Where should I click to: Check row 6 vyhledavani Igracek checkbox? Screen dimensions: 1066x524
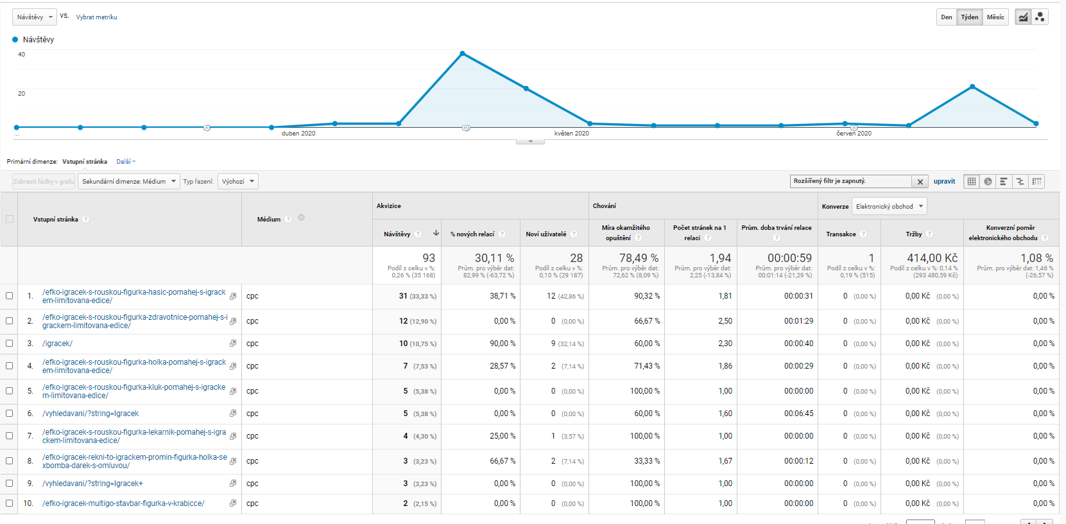point(10,413)
